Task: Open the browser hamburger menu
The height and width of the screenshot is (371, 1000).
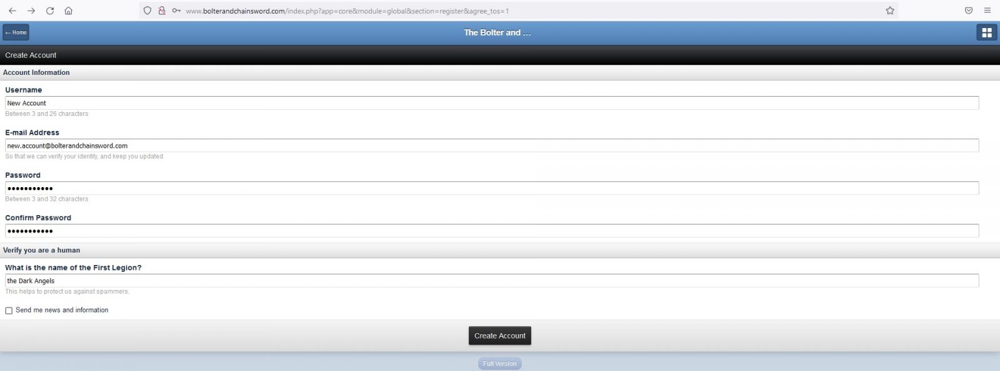Action: tap(987, 11)
